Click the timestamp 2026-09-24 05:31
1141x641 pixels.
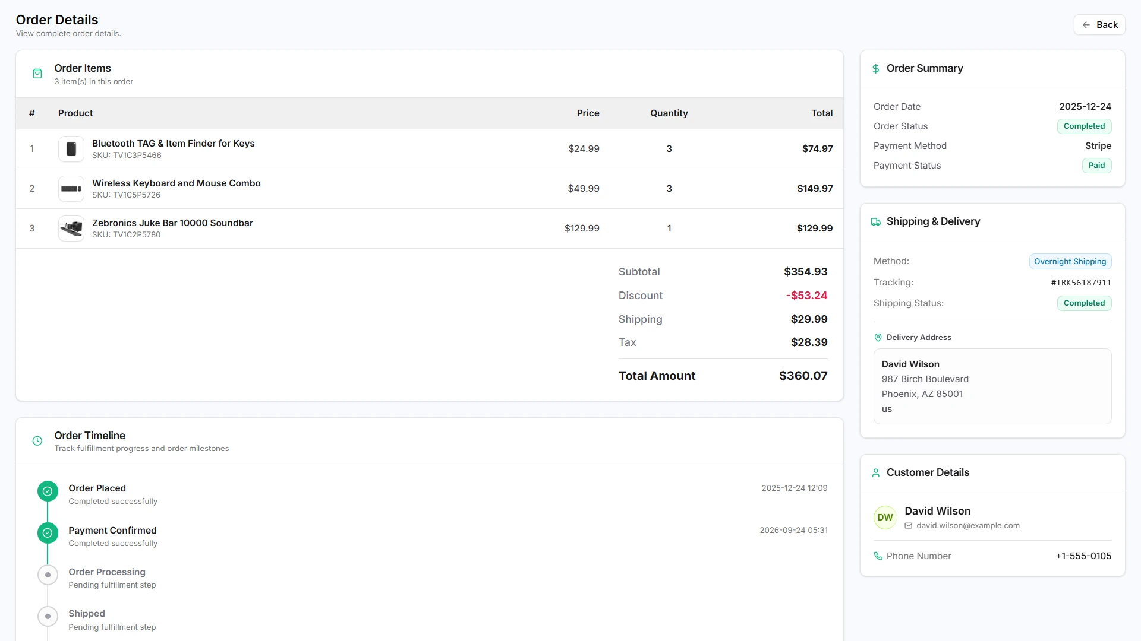tap(793, 531)
